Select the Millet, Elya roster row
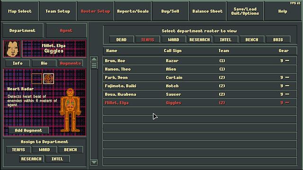 [200, 103]
